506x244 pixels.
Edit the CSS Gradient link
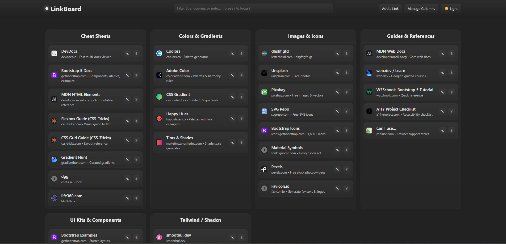click(x=232, y=97)
